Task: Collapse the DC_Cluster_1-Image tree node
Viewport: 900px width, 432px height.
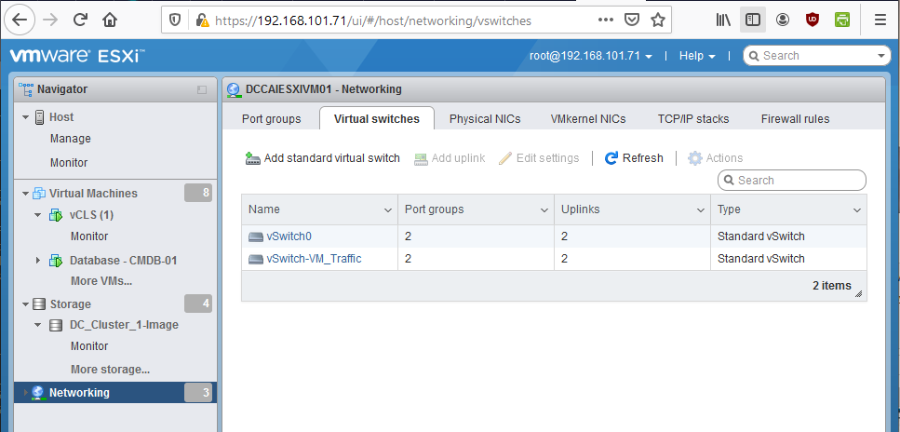Action: 38,325
